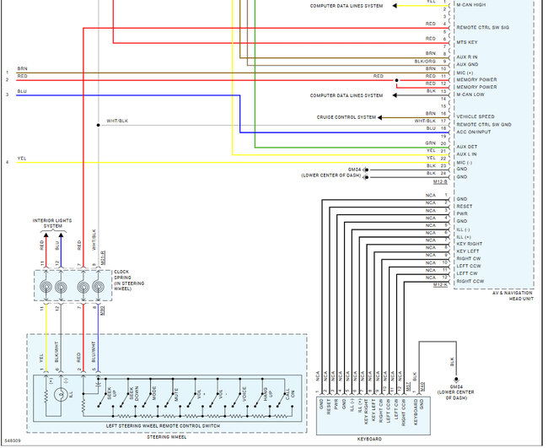548x448 pixels.
Task: Click the M40 connector label
Action: (422, 386)
